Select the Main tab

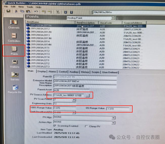[x=31, y=71]
